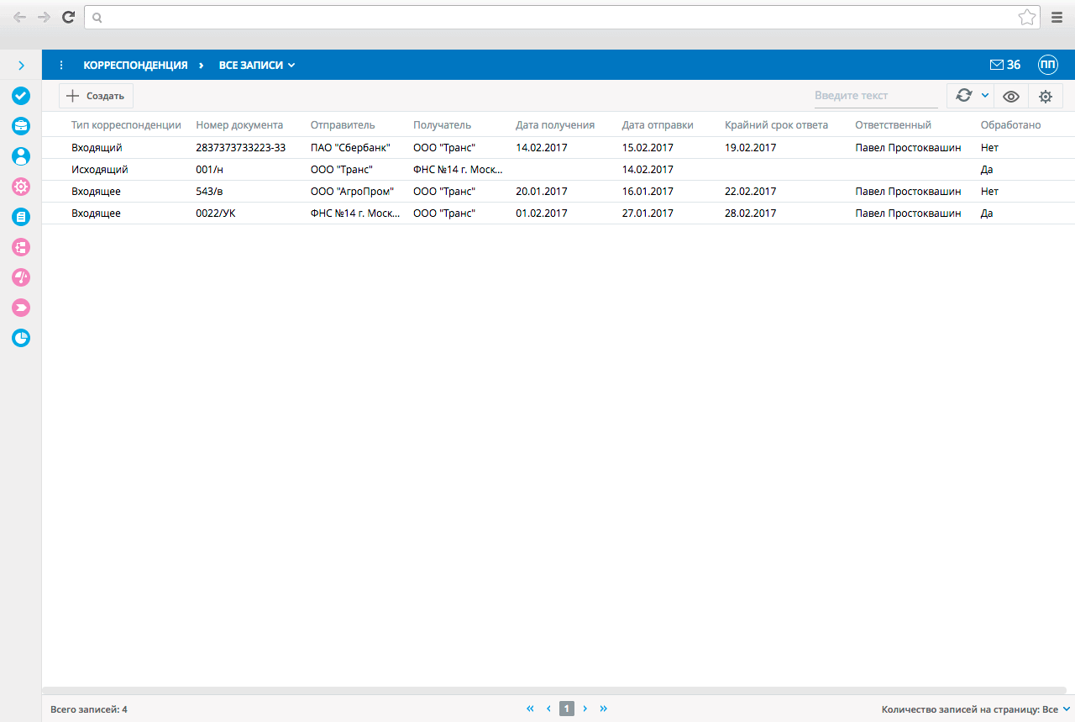Sort by Обработано column header
Viewport: 1075px width, 722px height.
pos(1010,125)
